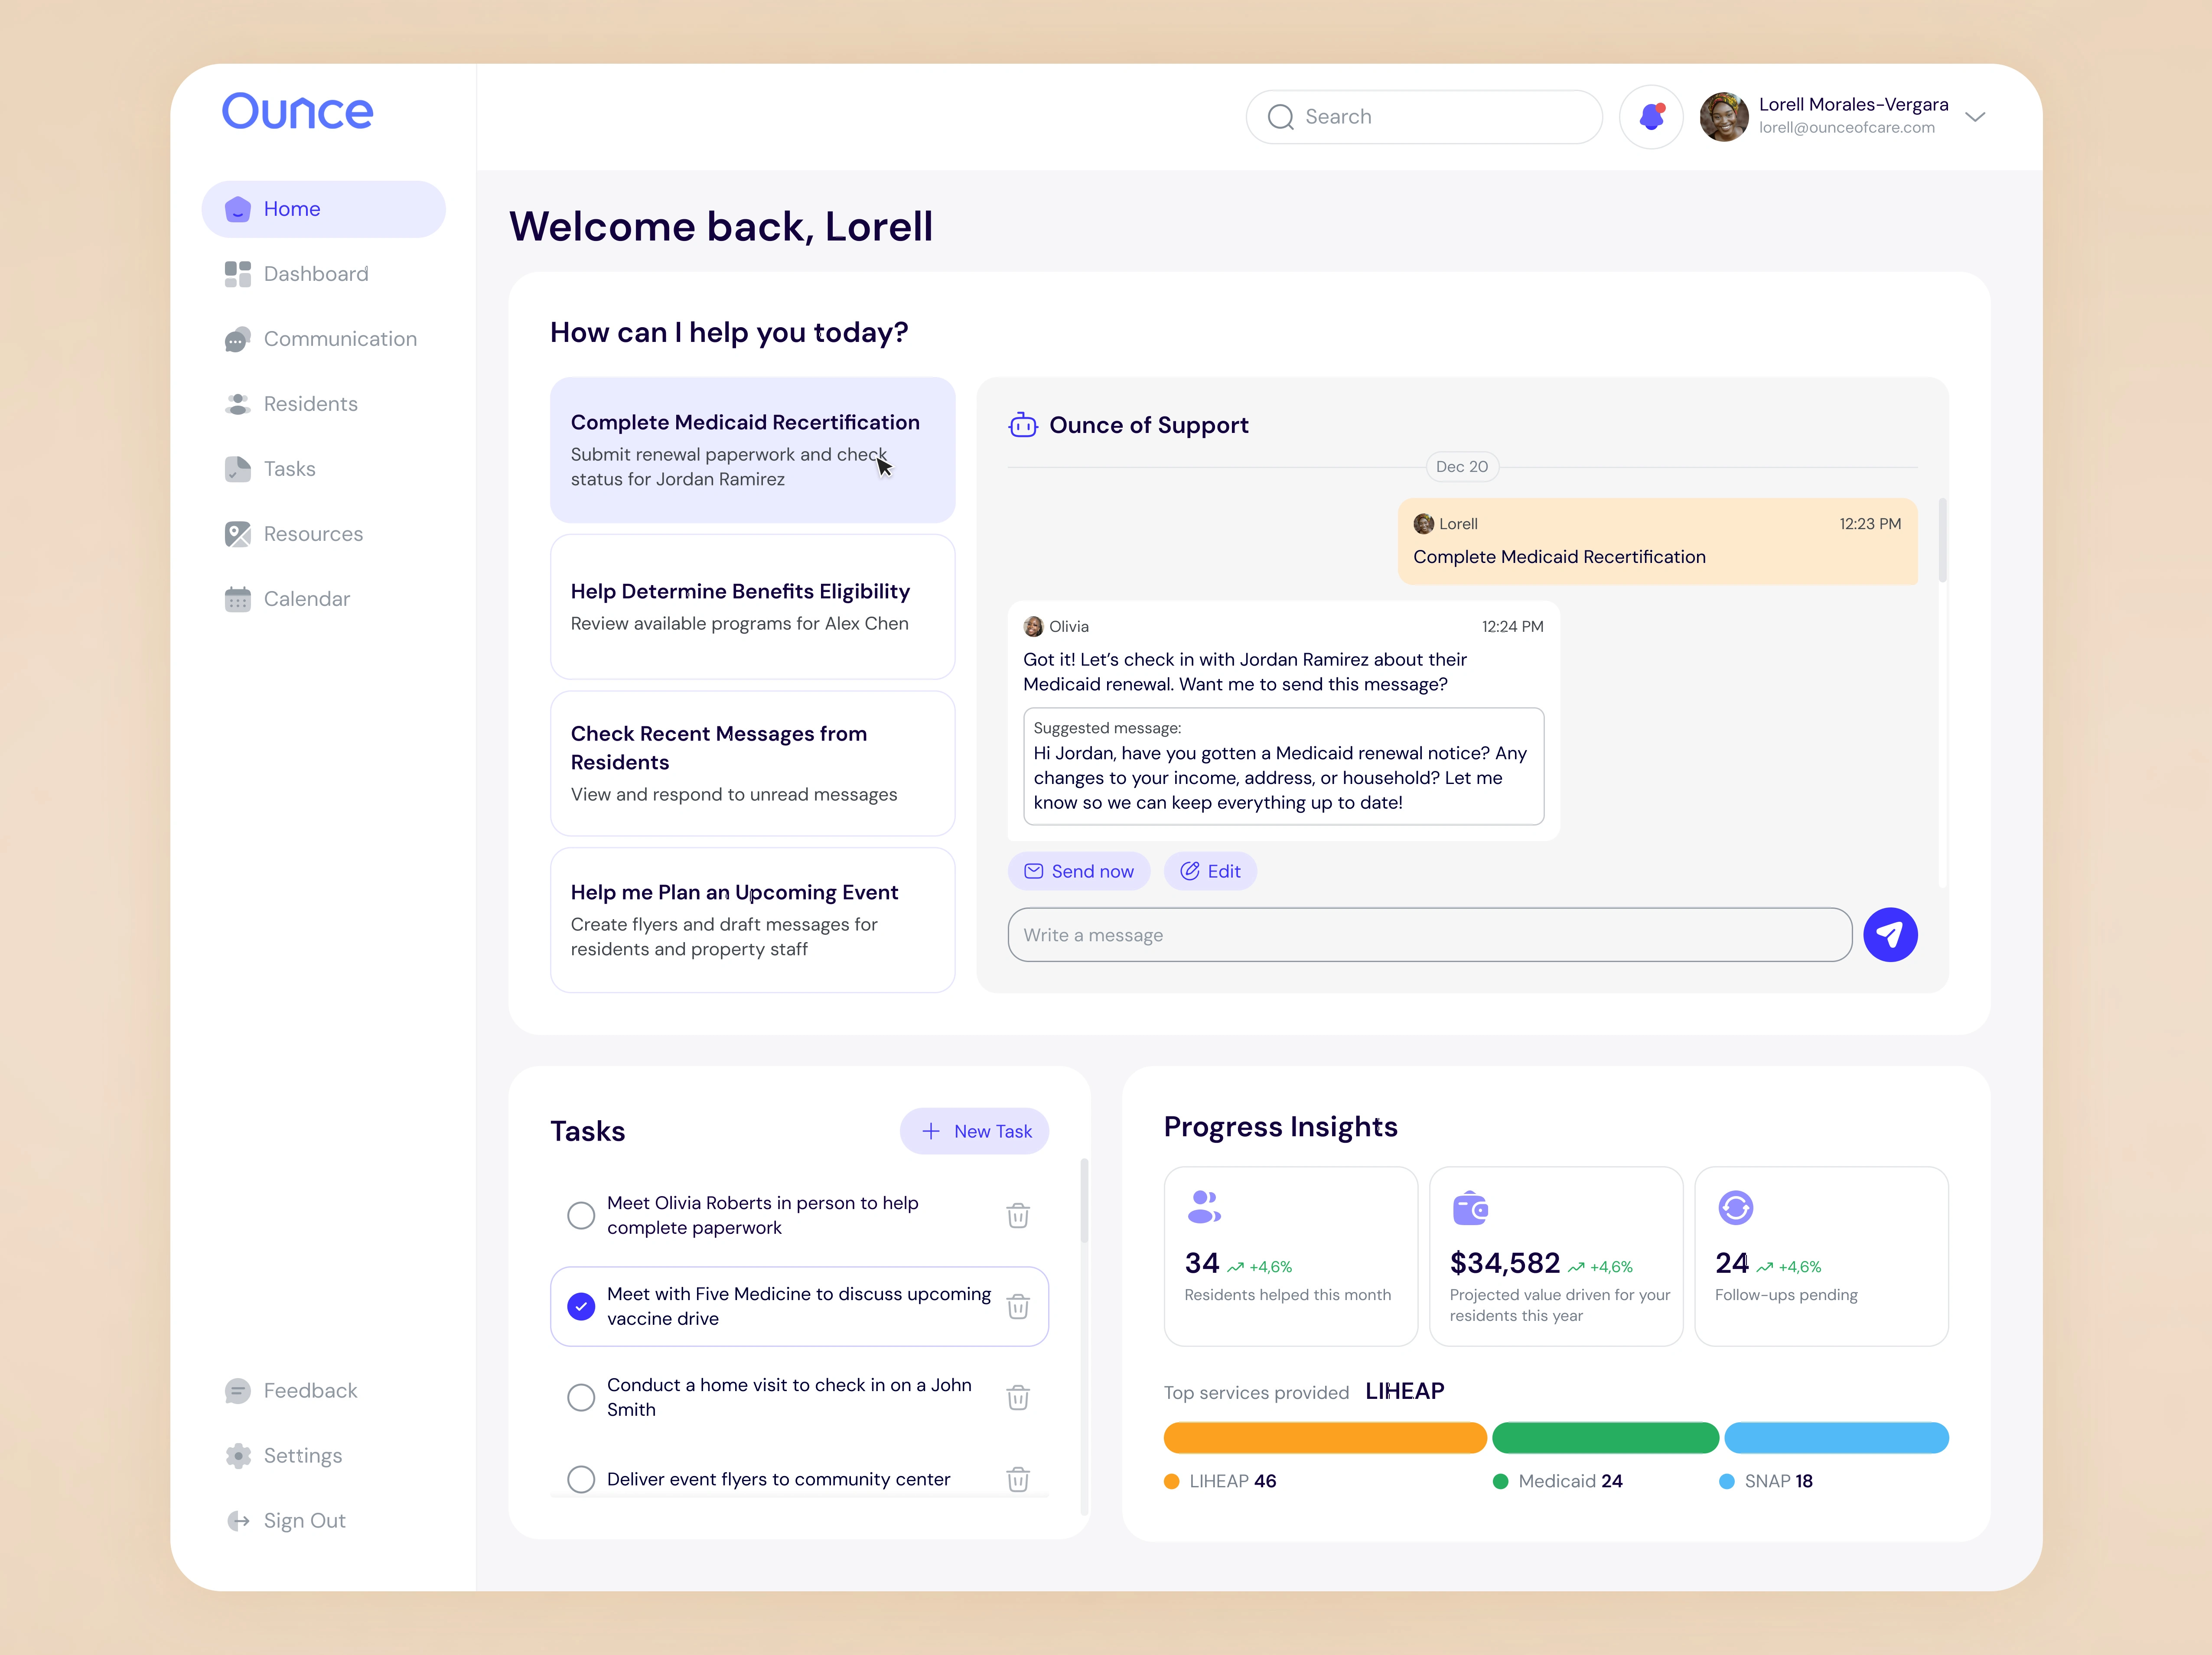The image size is (2212, 1655).
Task: Click the Sign Out label
Action: click(305, 1521)
